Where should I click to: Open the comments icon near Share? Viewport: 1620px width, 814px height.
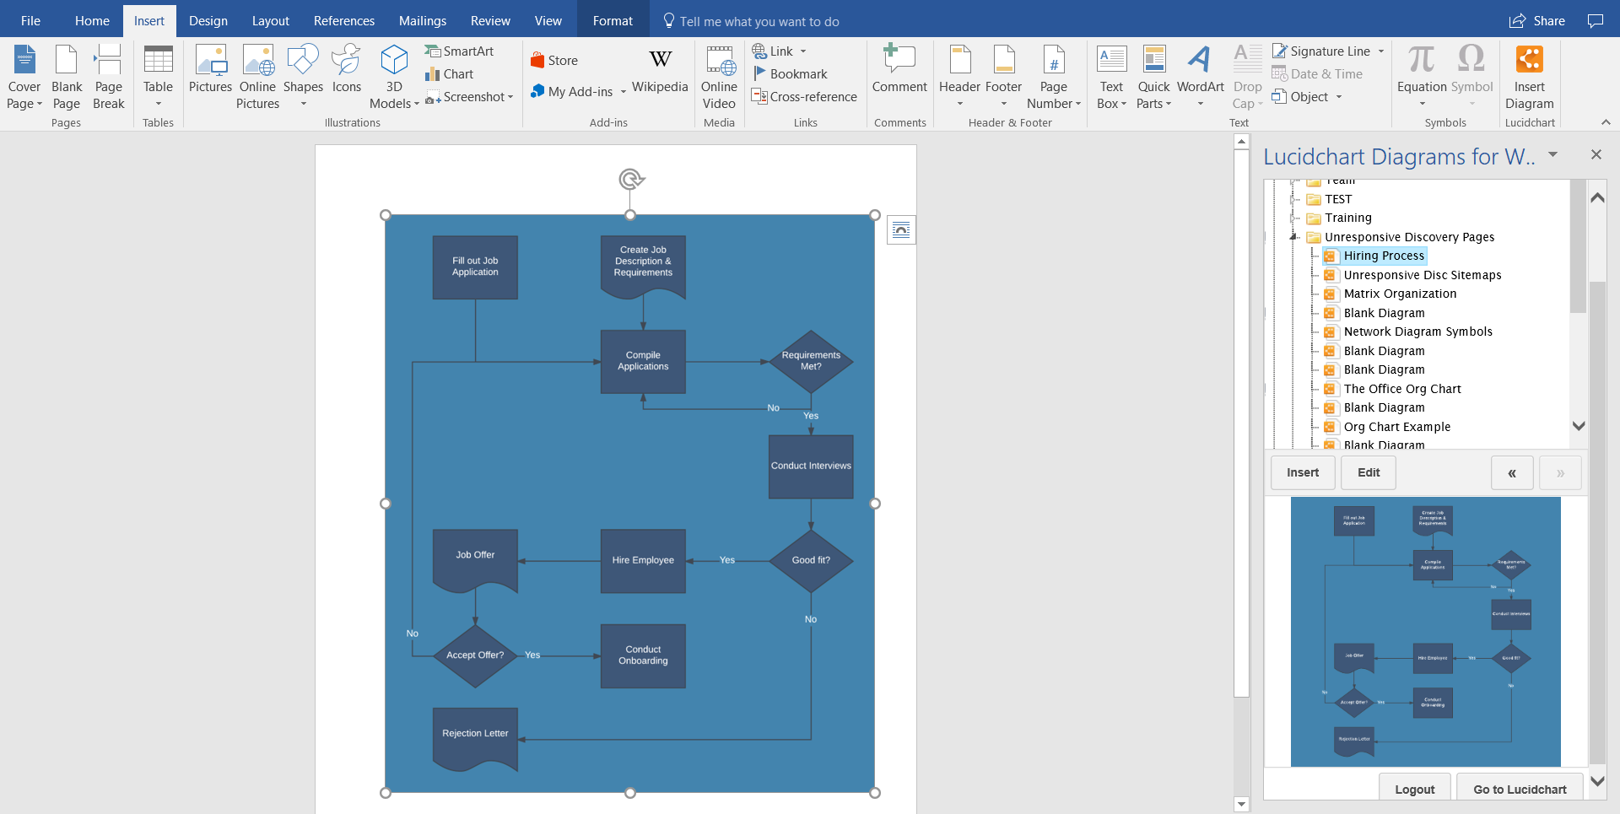pos(1595,21)
